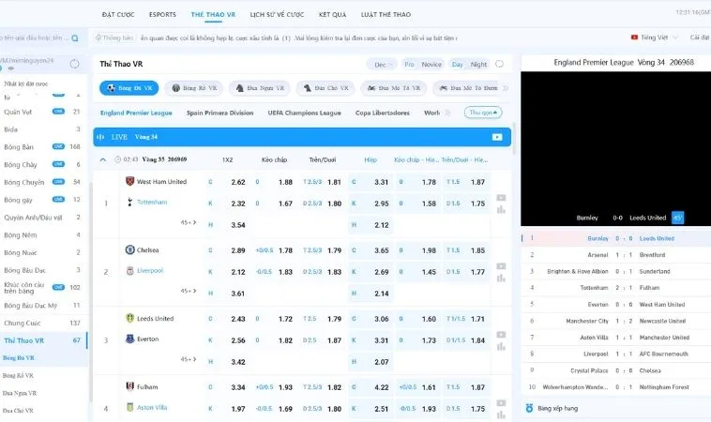The image size is (711, 422).
Task: Open video for Leeds United vs Everton
Action: click(x=501, y=335)
